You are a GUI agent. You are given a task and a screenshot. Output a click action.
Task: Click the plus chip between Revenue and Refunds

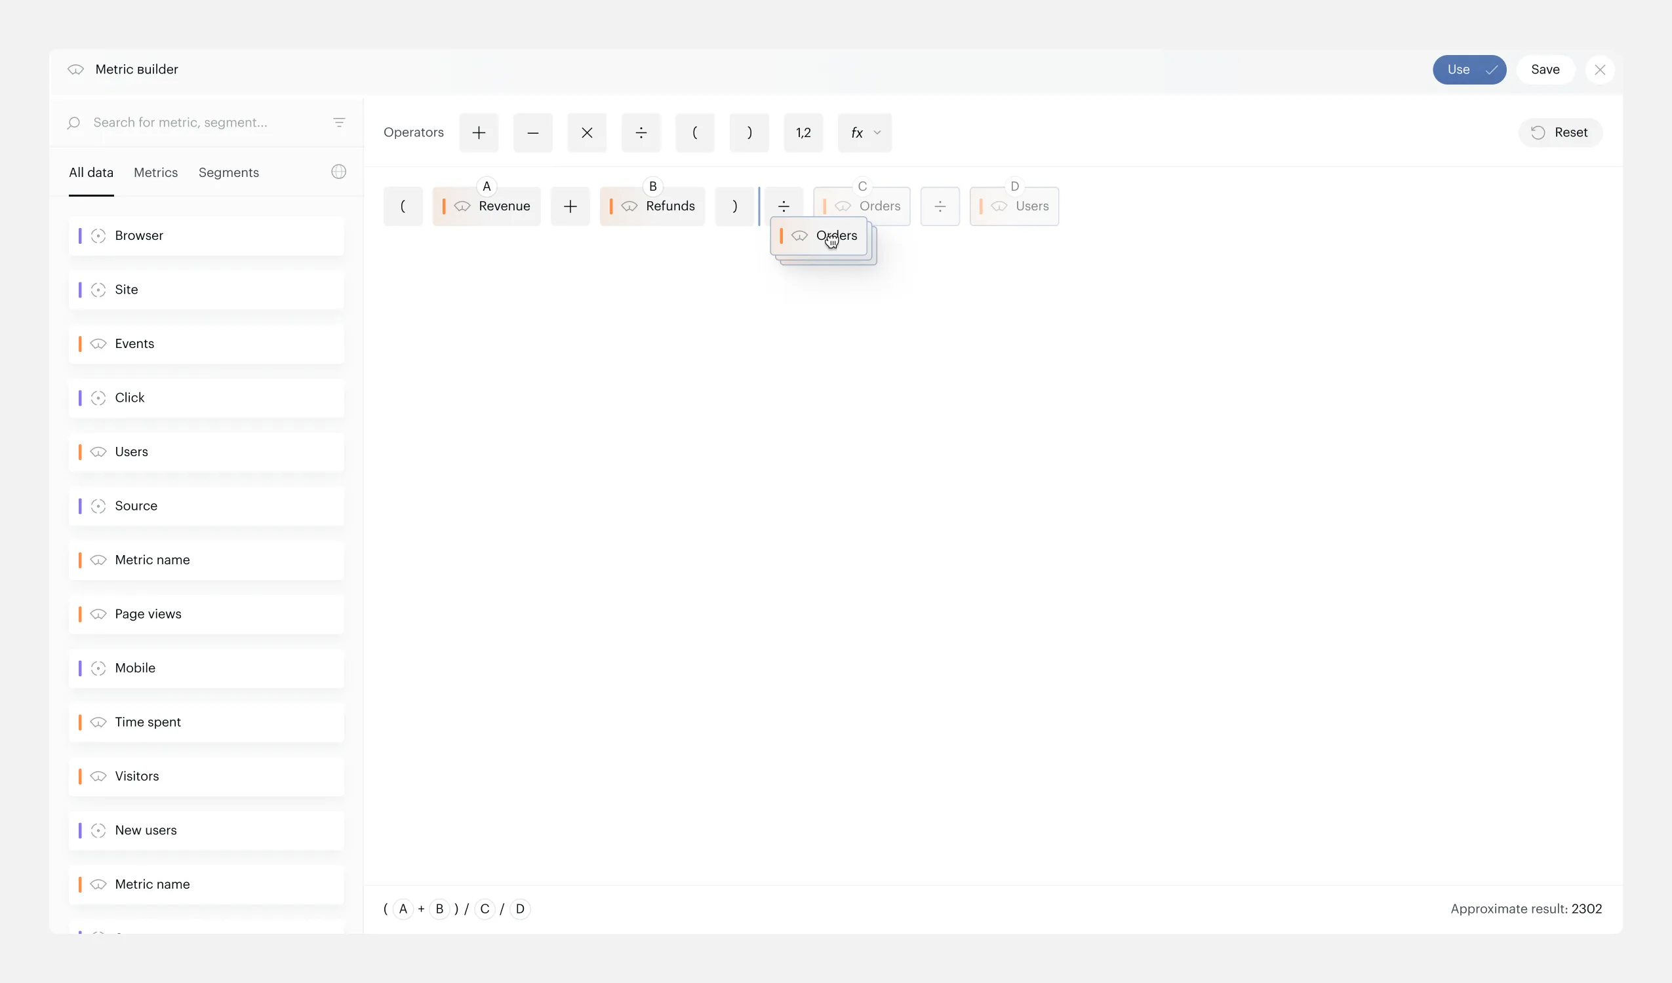pyautogui.click(x=570, y=206)
